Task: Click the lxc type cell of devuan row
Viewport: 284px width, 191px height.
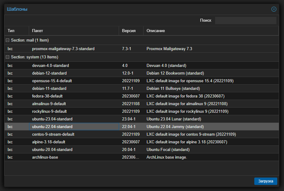Action: coord(17,65)
